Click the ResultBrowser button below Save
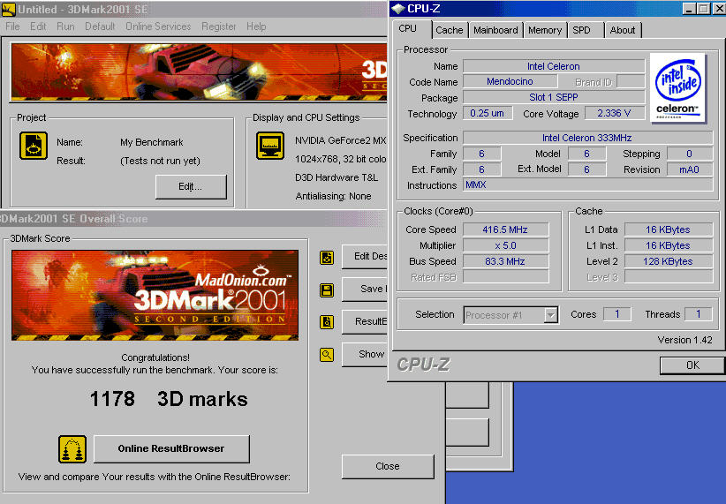 point(365,321)
